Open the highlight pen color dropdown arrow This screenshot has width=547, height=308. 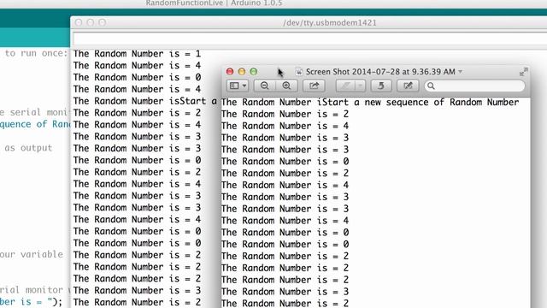click(x=361, y=86)
